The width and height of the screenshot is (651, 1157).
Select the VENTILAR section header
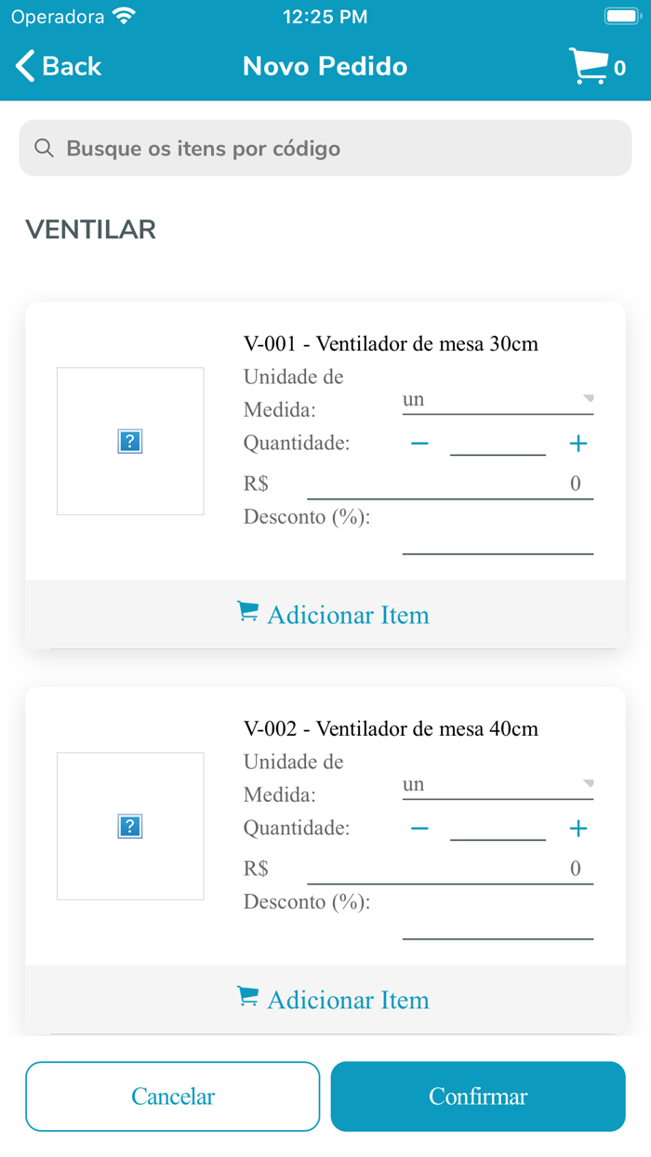tap(90, 229)
